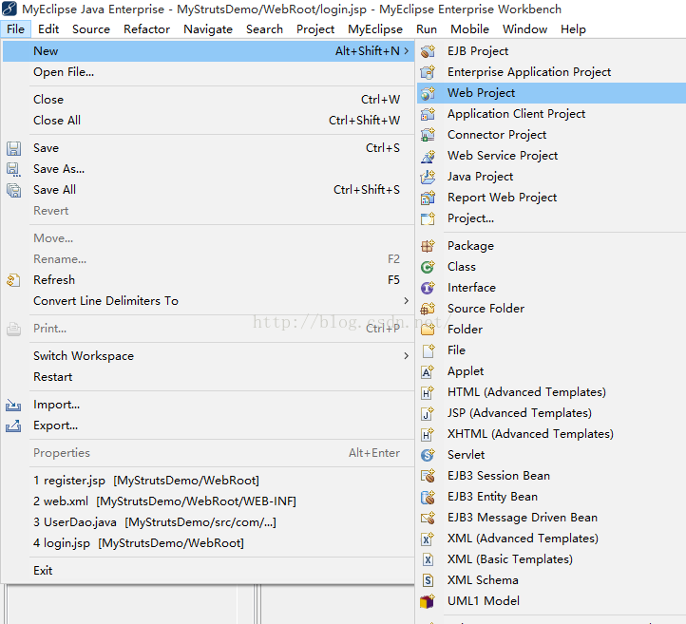
Task: Click the Refresh icon in File menu
Action: [13, 280]
